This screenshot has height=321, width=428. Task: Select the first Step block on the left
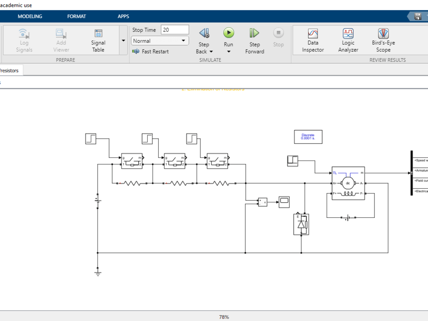pyautogui.click(x=91, y=139)
